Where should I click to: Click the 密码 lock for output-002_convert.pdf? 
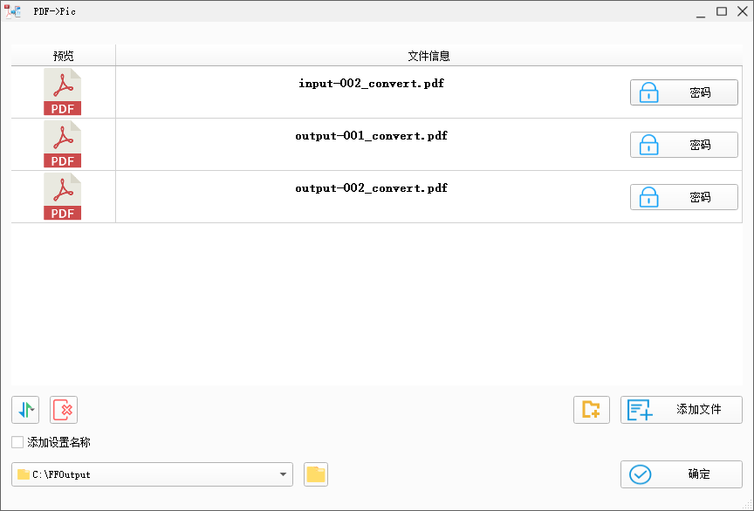(683, 196)
